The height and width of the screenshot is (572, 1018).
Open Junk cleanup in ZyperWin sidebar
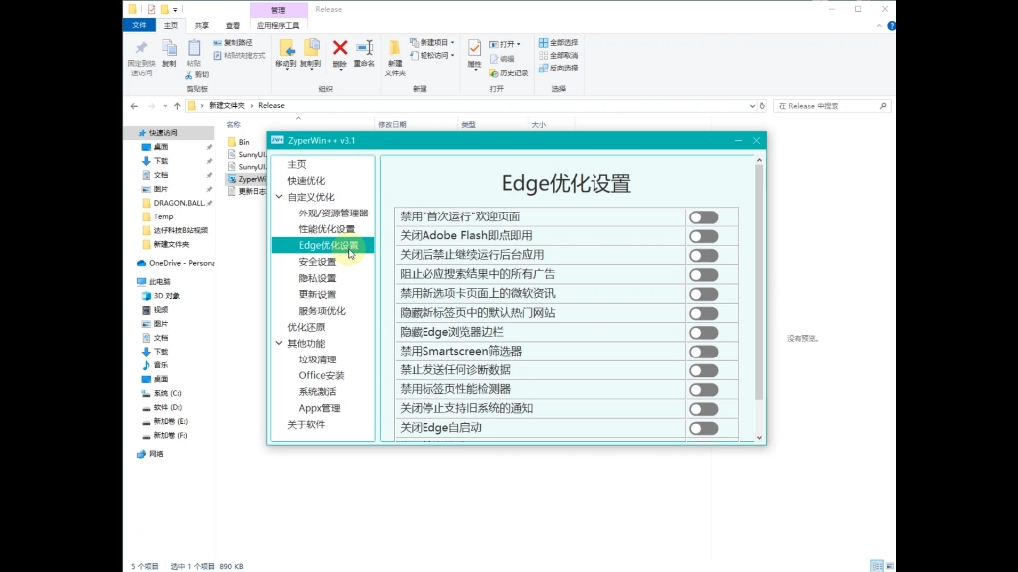[x=317, y=359]
